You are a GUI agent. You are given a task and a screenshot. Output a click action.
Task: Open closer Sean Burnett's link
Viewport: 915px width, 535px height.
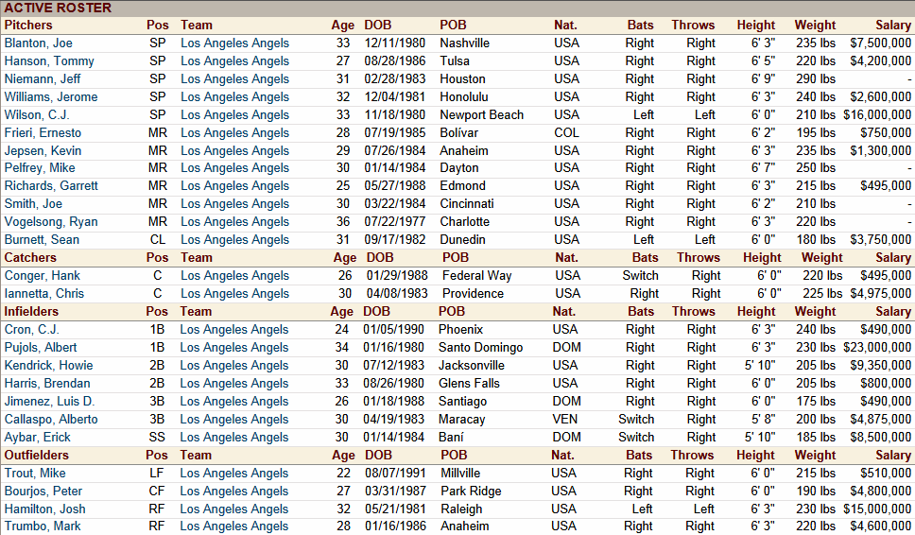[42, 239]
